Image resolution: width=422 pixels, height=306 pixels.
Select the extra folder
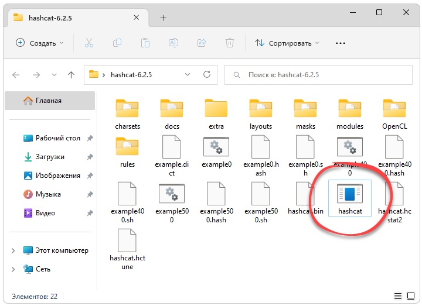click(216, 114)
